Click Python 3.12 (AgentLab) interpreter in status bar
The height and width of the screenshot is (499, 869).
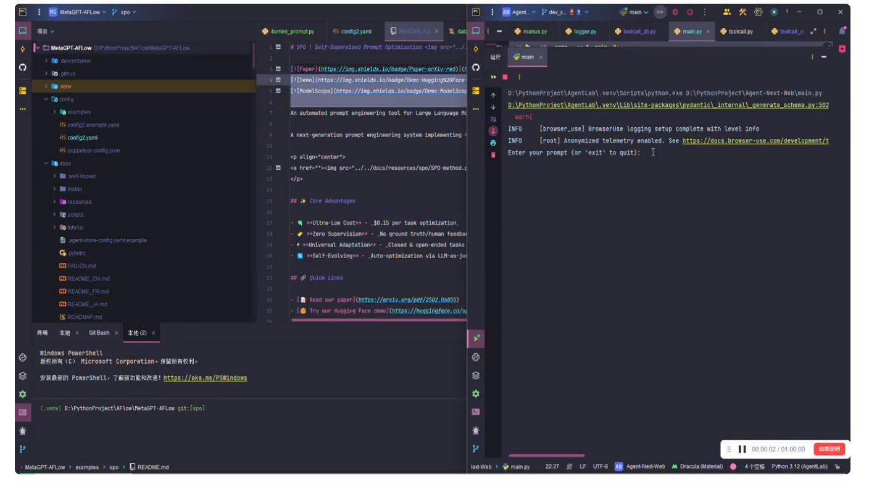tap(799, 467)
